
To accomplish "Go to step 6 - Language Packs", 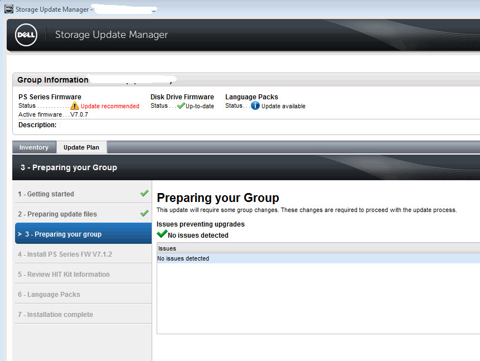I will pyautogui.click(x=83, y=294).
